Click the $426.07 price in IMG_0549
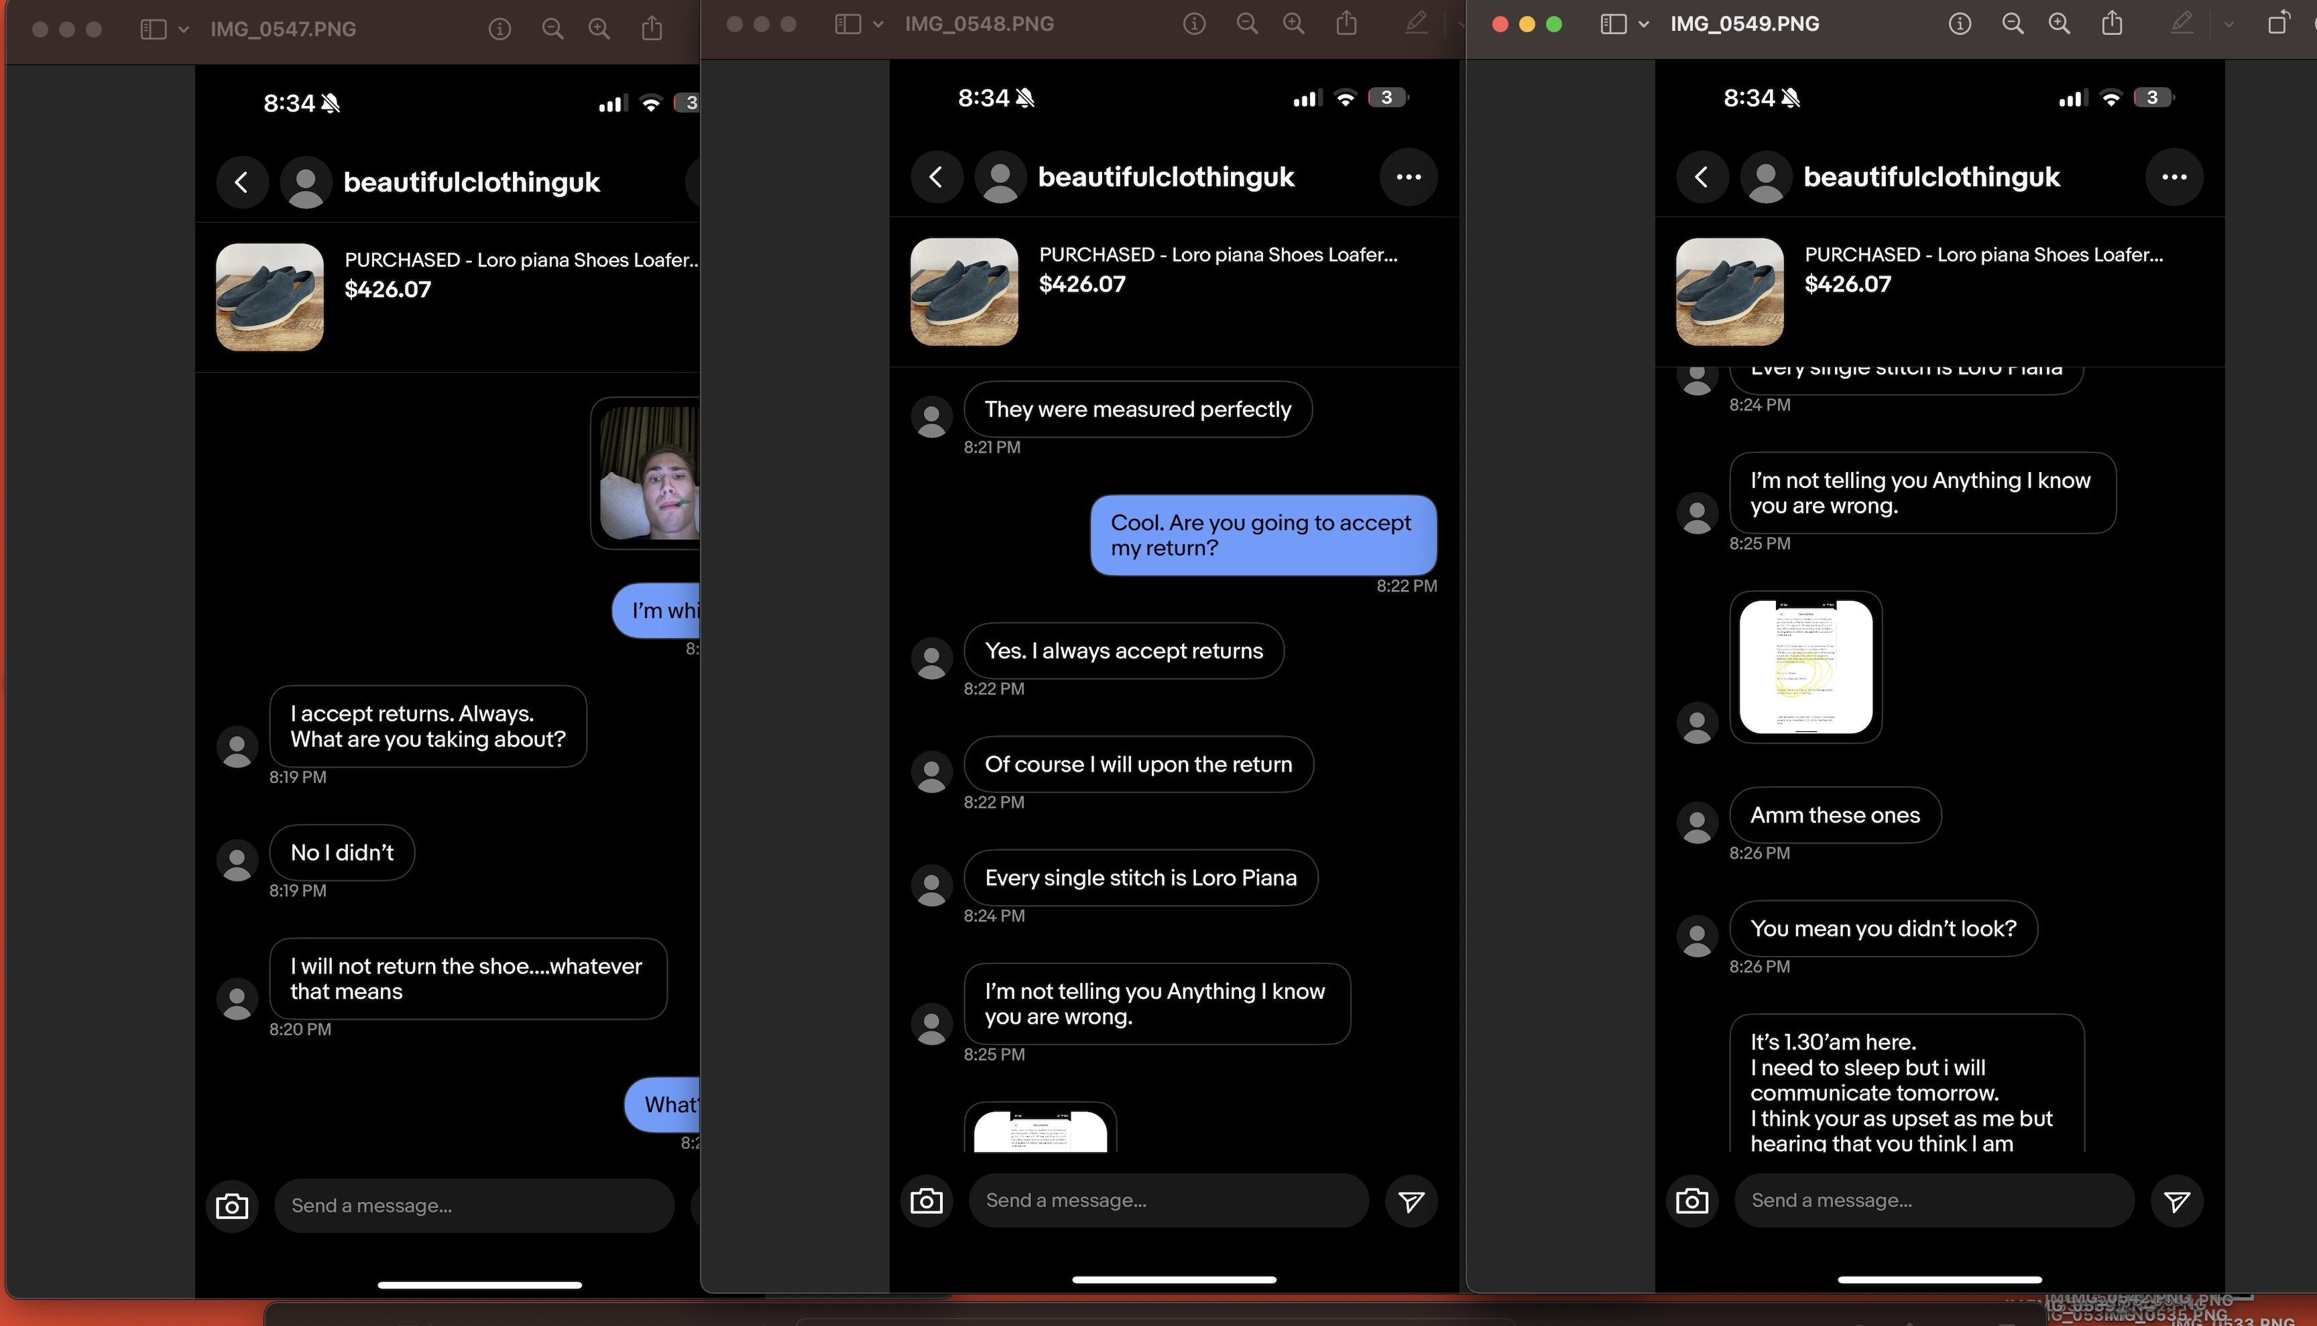 (1848, 284)
